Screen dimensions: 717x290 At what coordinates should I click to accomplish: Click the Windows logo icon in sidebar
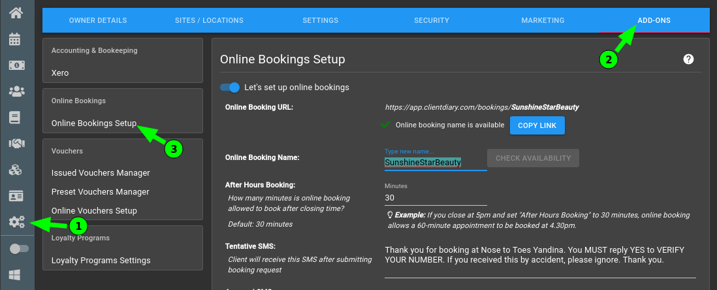click(14, 274)
